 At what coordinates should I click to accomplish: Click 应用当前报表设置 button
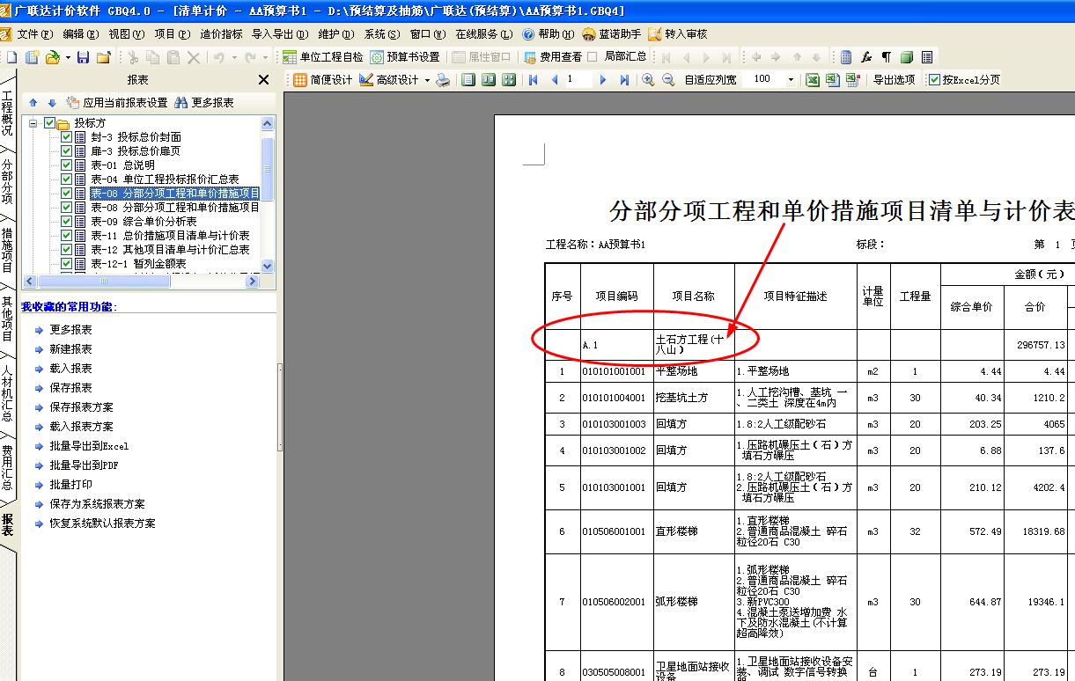click(x=116, y=103)
